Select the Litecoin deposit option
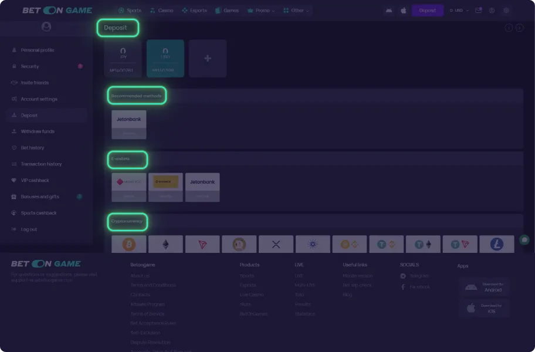Image resolution: width=535 pixels, height=352 pixels. point(496,244)
